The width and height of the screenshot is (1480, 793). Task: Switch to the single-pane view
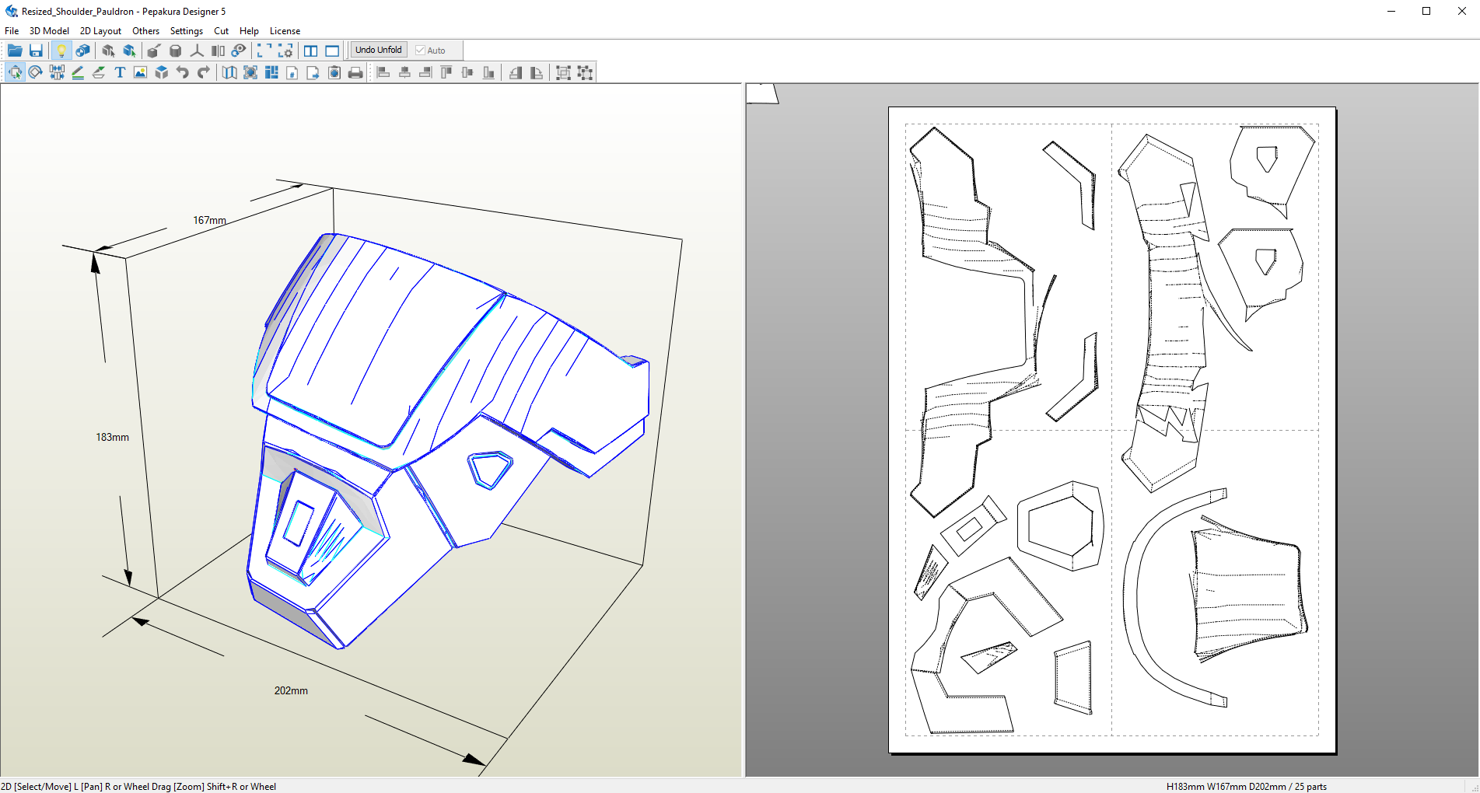pos(332,51)
